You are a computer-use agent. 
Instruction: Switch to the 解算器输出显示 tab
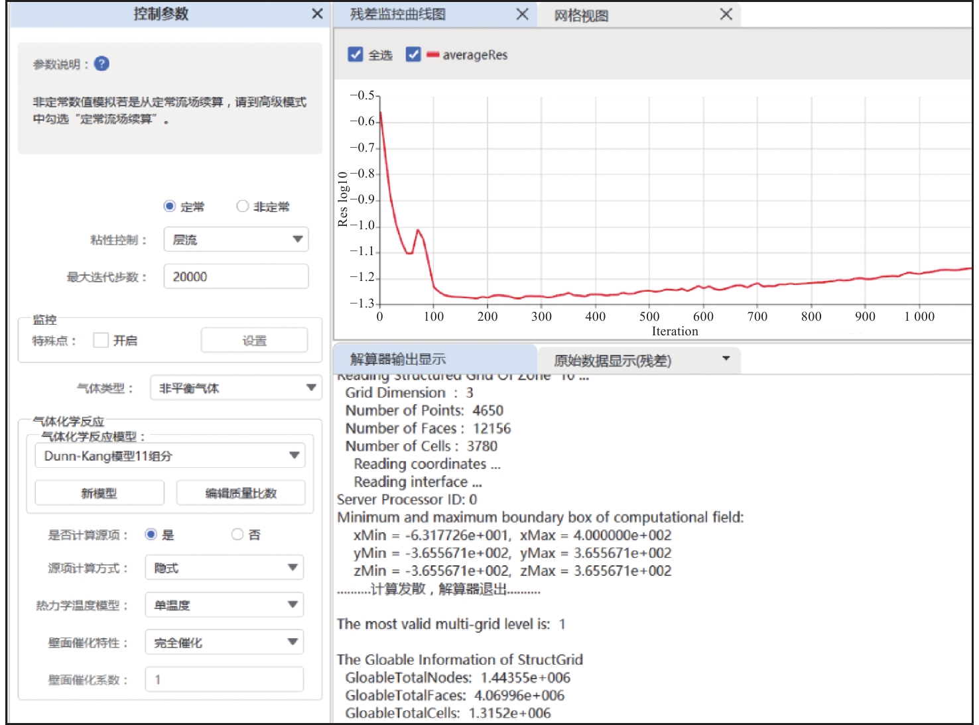[x=398, y=359]
